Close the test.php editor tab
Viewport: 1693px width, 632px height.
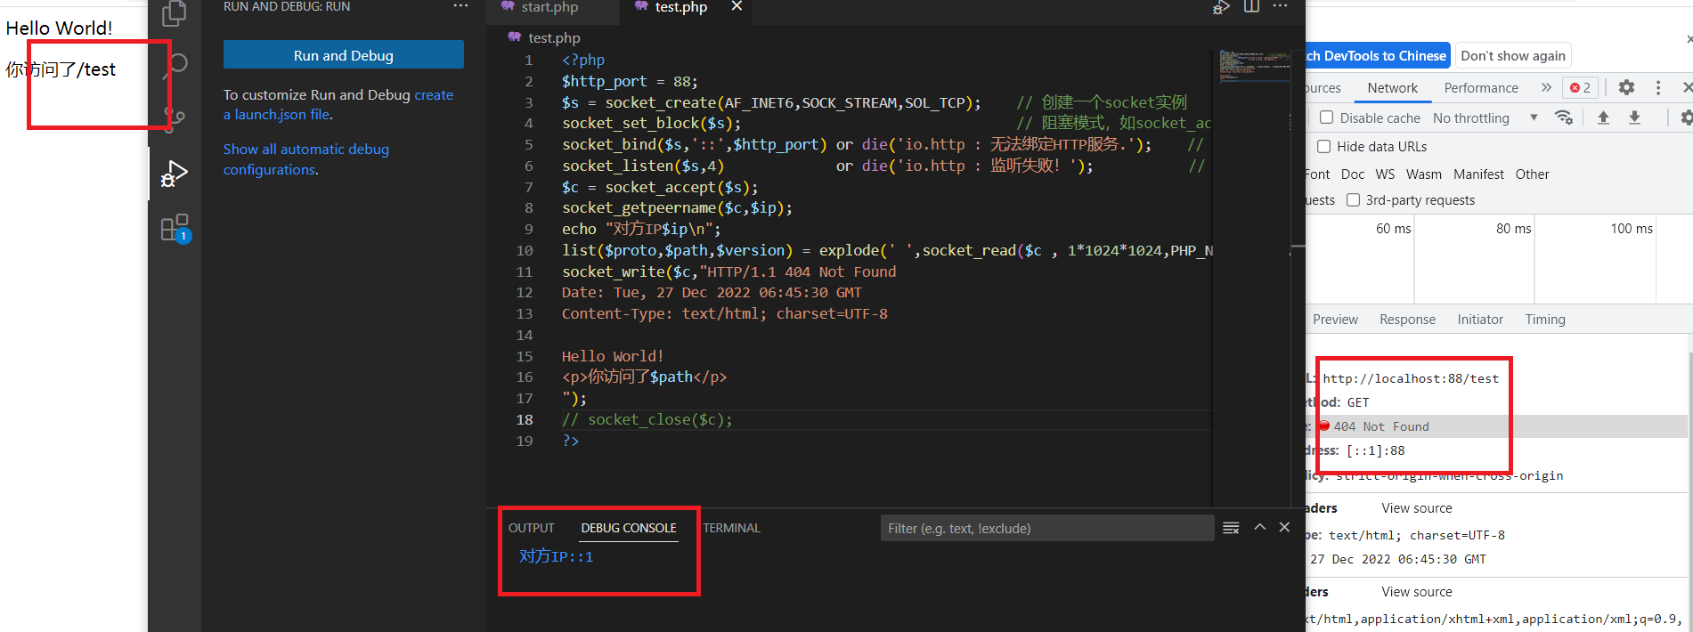click(x=737, y=6)
